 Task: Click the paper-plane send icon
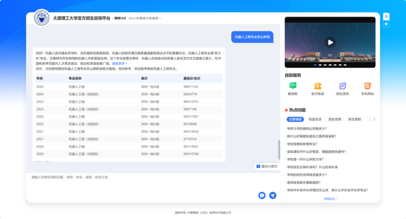point(273,195)
